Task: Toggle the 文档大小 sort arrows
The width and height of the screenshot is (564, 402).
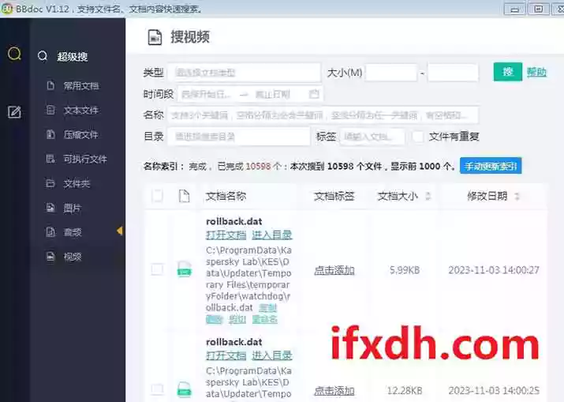Action: coord(428,197)
